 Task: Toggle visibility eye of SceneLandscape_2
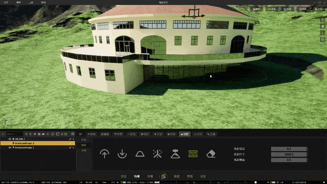point(10,143)
